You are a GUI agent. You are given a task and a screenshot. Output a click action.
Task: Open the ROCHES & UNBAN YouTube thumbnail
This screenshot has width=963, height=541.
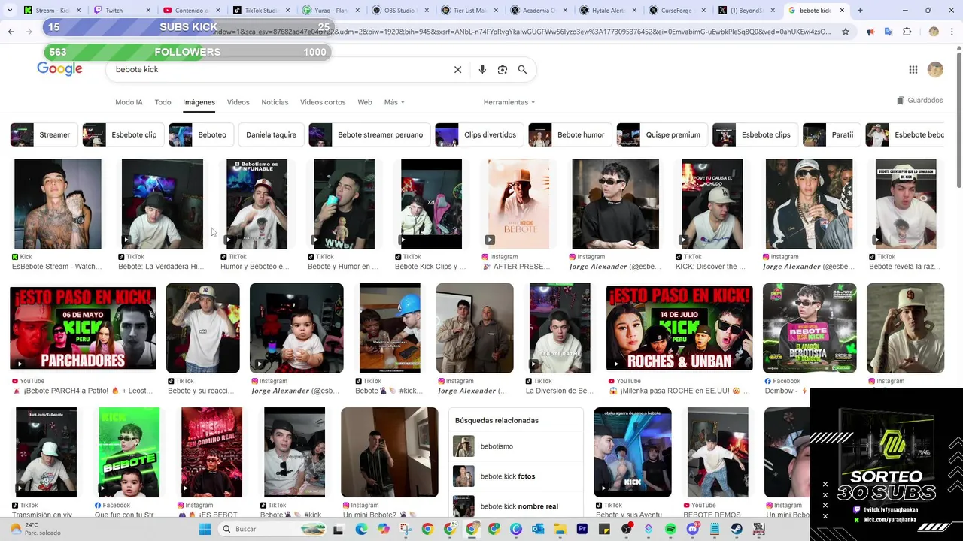679,328
